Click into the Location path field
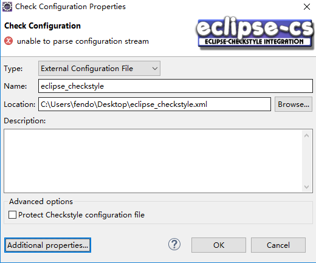316x263 pixels. 154,104
